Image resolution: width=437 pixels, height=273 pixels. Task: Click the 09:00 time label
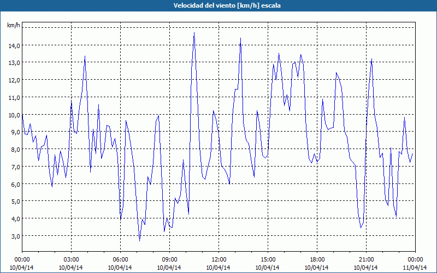coord(169,260)
